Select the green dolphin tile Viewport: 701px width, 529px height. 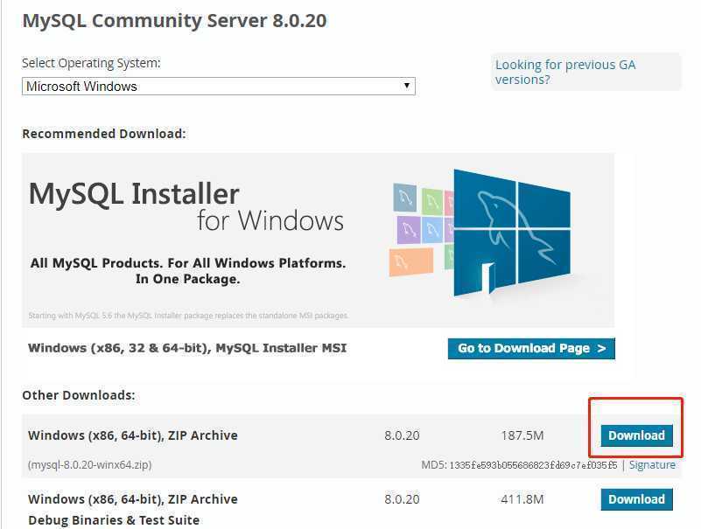point(431,201)
